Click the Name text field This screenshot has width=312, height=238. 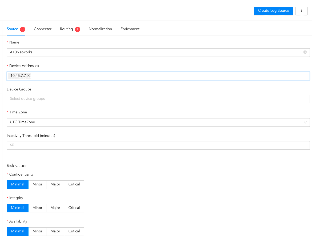155,52
